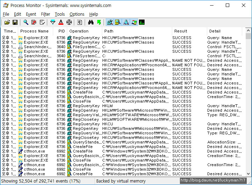Click the SearchIndex process icon in third row

coord(20,47)
